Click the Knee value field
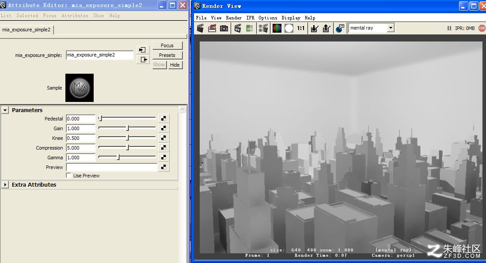486x263 pixels. pyautogui.click(x=80, y=138)
